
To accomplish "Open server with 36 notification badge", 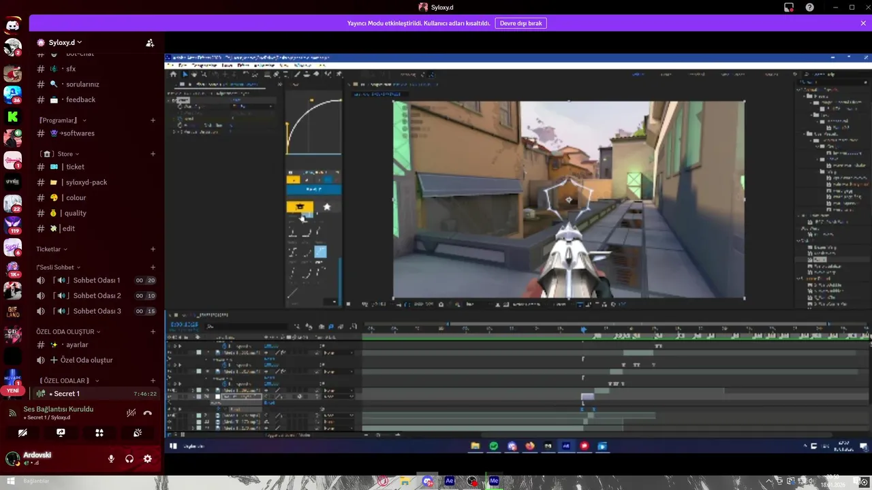I will [x=12, y=95].
